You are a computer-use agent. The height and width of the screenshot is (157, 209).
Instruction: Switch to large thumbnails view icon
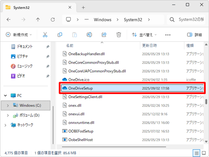[x=204, y=153]
